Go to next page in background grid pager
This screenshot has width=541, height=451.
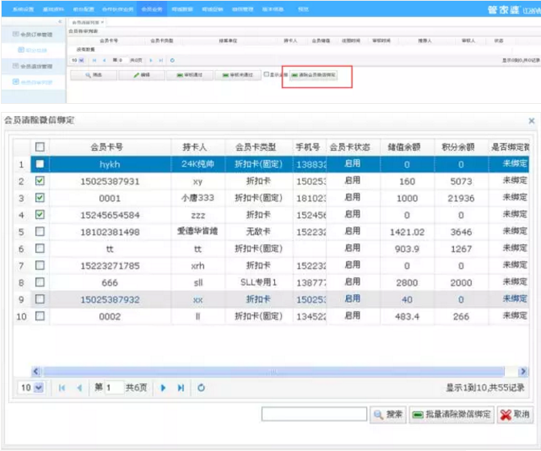click(151, 60)
